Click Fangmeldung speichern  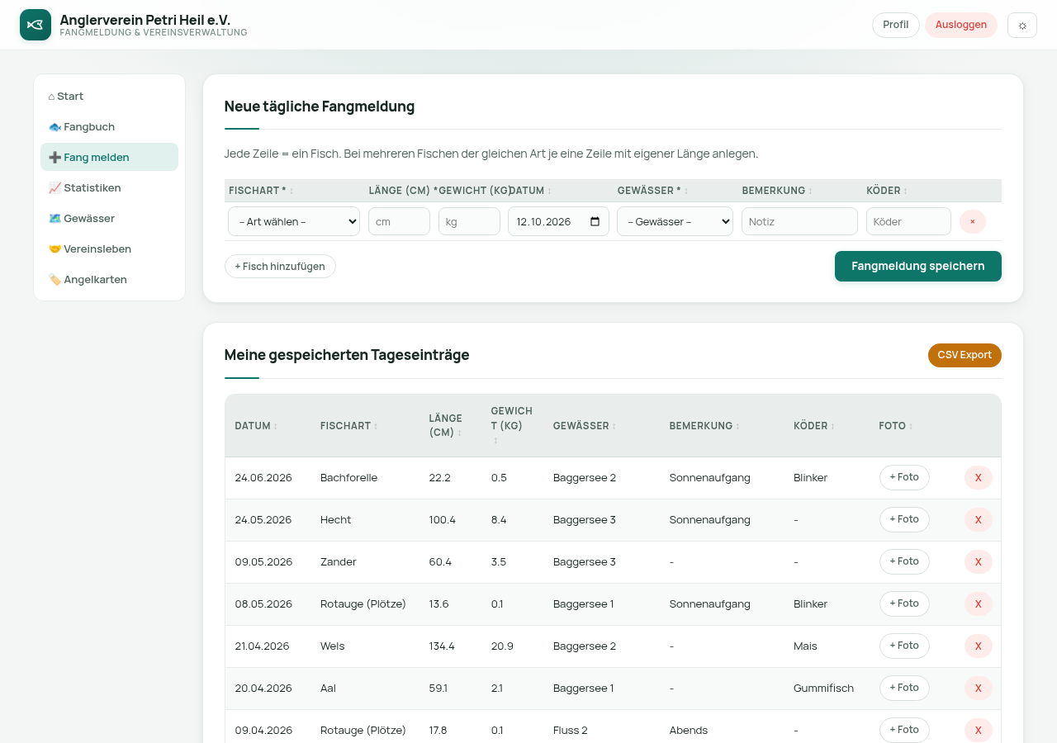[918, 266]
